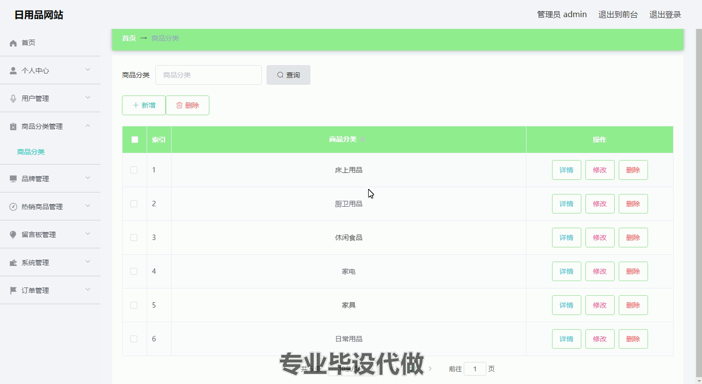This screenshot has height=384, width=702.
Task: Check the box for row 家具
Action: click(134, 305)
